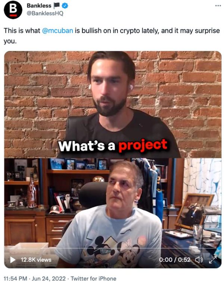The height and width of the screenshot is (282, 224).
Task: Open the three-dot more options menu
Action: click(x=218, y=6)
